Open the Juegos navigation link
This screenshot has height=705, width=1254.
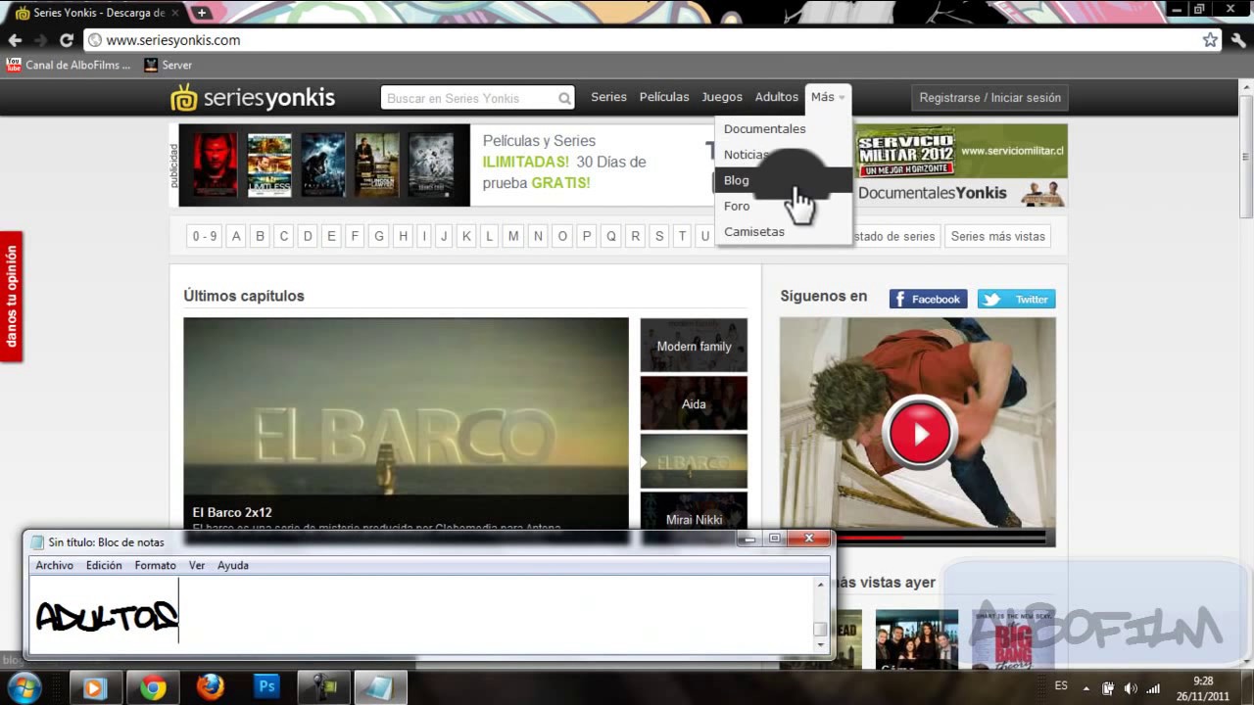[x=722, y=97]
